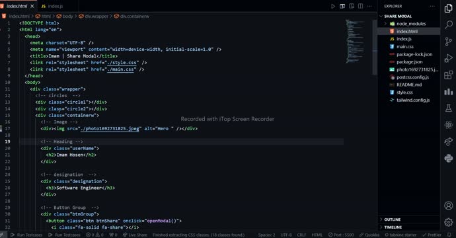Toggle split editor right
Image resolution: width=456 pixels, height=238 pixels.
coord(360,6)
